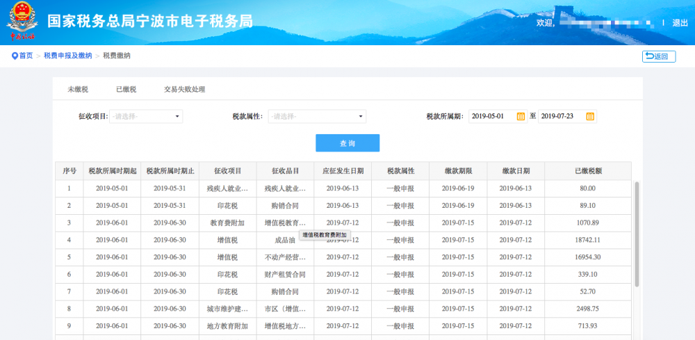This screenshot has height=340, width=695.
Task: Click 增值税教育… cell in row 3
Action: 285,223
